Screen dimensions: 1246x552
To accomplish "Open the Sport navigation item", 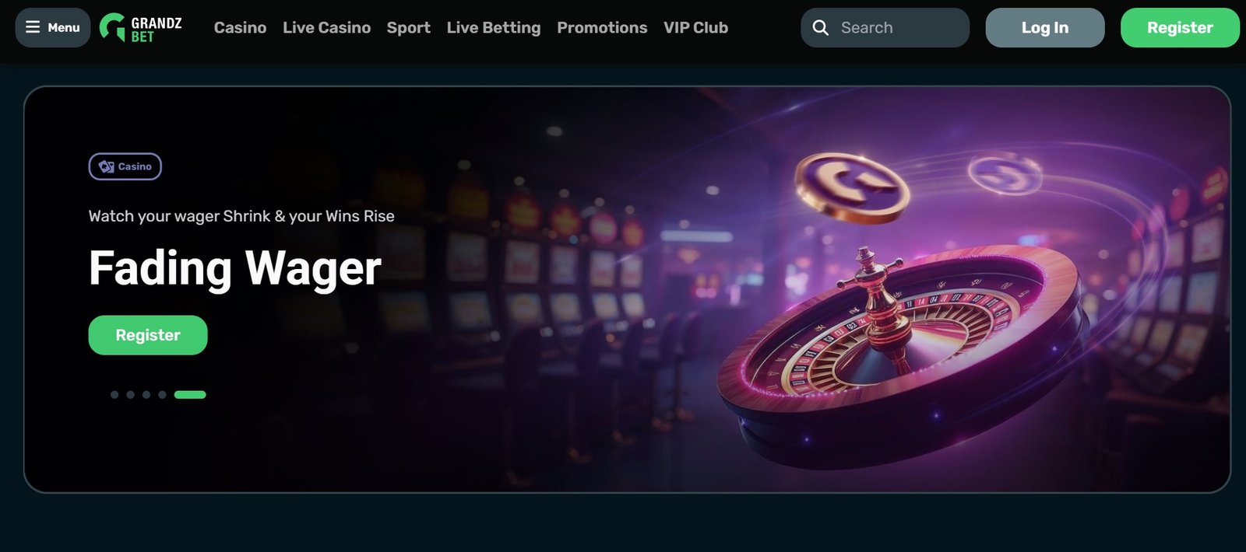I will 408,28.
